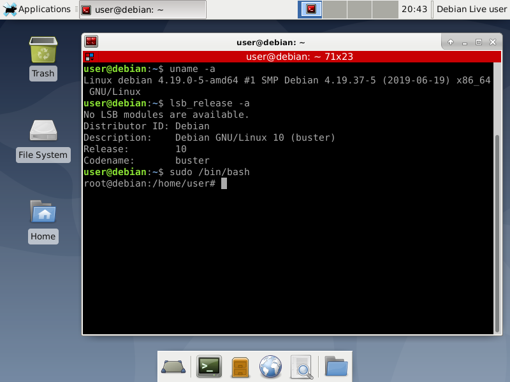Select the File System desktop icon
This screenshot has height=382, width=510.
click(43, 131)
